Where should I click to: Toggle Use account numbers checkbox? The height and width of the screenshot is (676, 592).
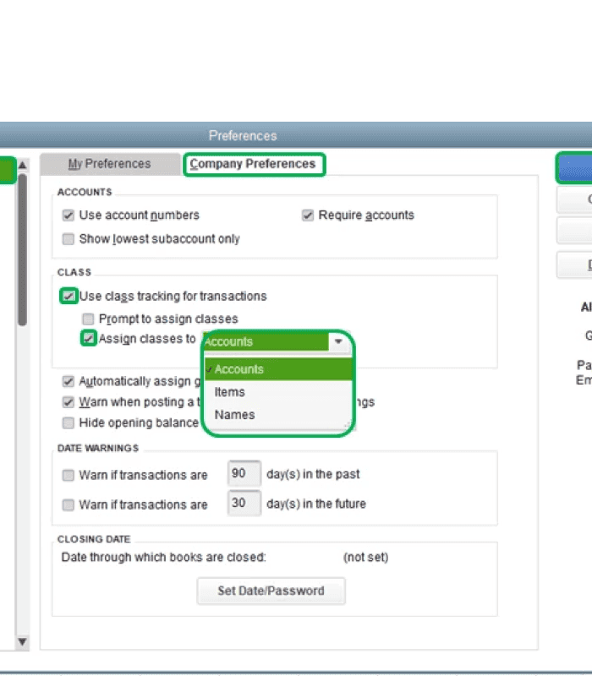[69, 215]
